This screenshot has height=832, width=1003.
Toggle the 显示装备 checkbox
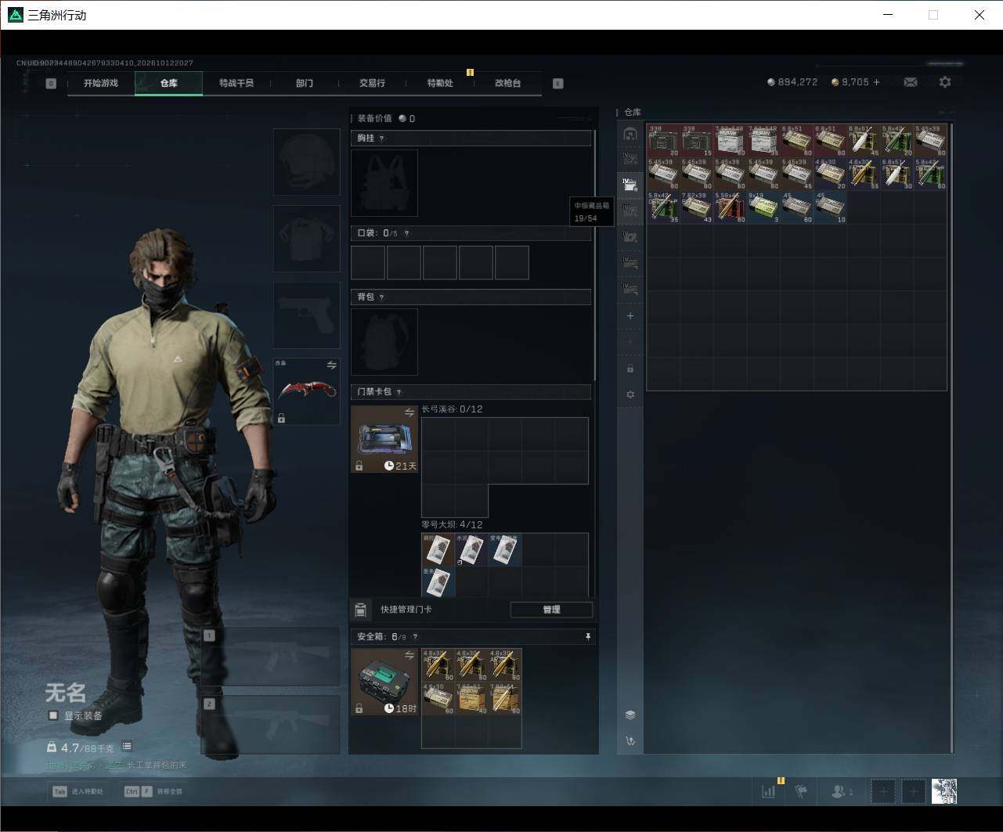tap(53, 715)
